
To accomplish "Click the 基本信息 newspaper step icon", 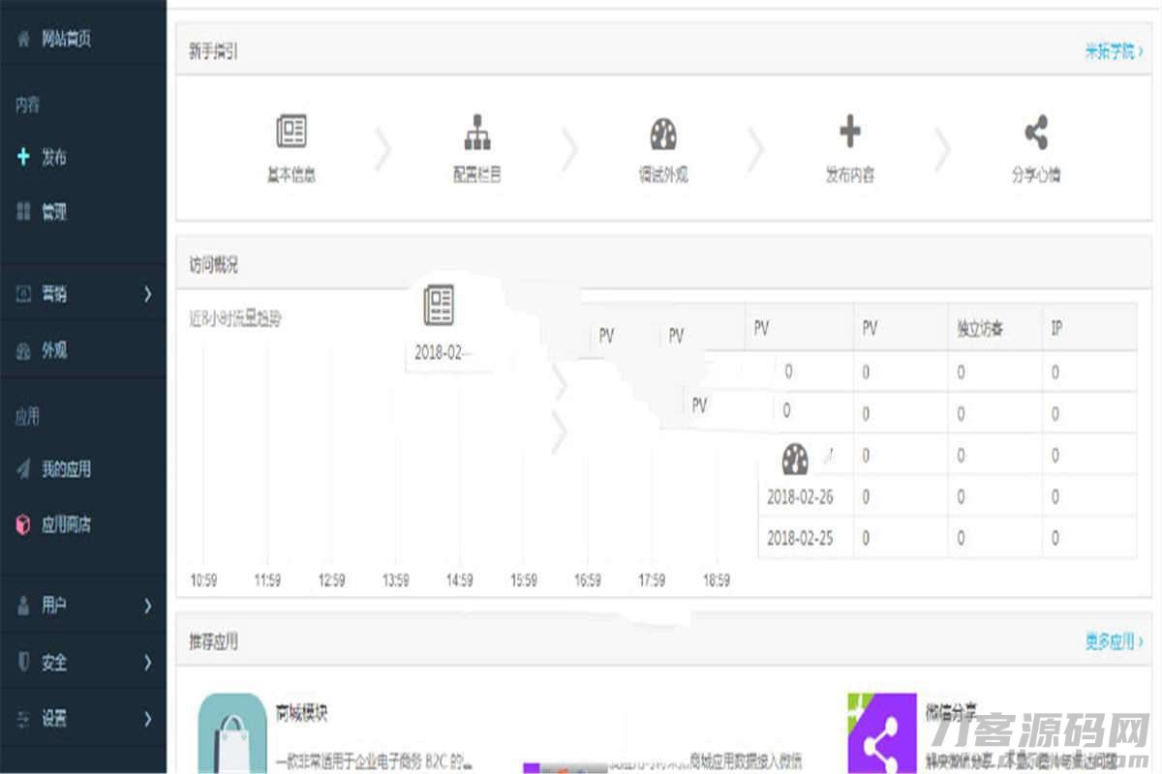I will [x=291, y=129].
